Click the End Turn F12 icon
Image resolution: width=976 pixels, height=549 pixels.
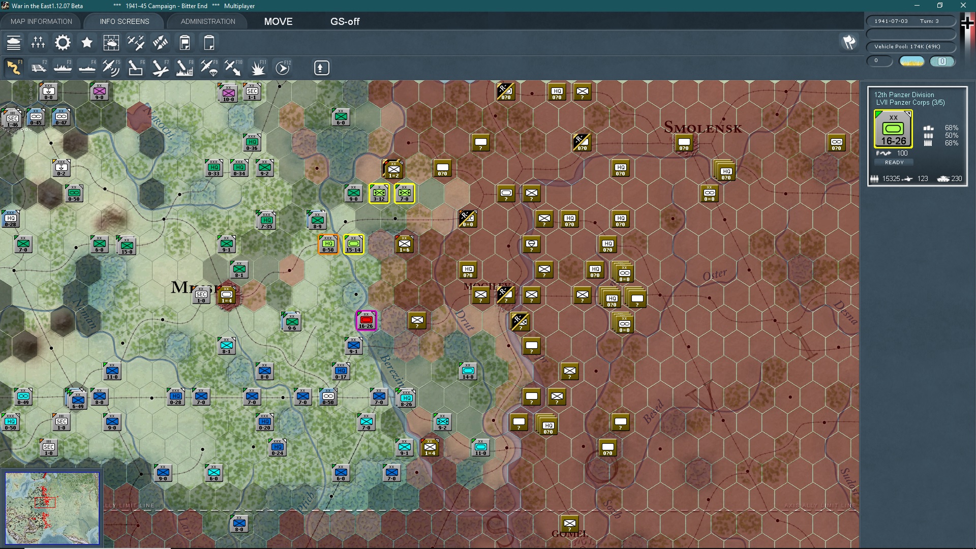tap(283, 68)
